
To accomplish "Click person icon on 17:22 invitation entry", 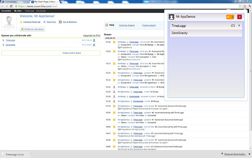I will (x=114, y=87).
